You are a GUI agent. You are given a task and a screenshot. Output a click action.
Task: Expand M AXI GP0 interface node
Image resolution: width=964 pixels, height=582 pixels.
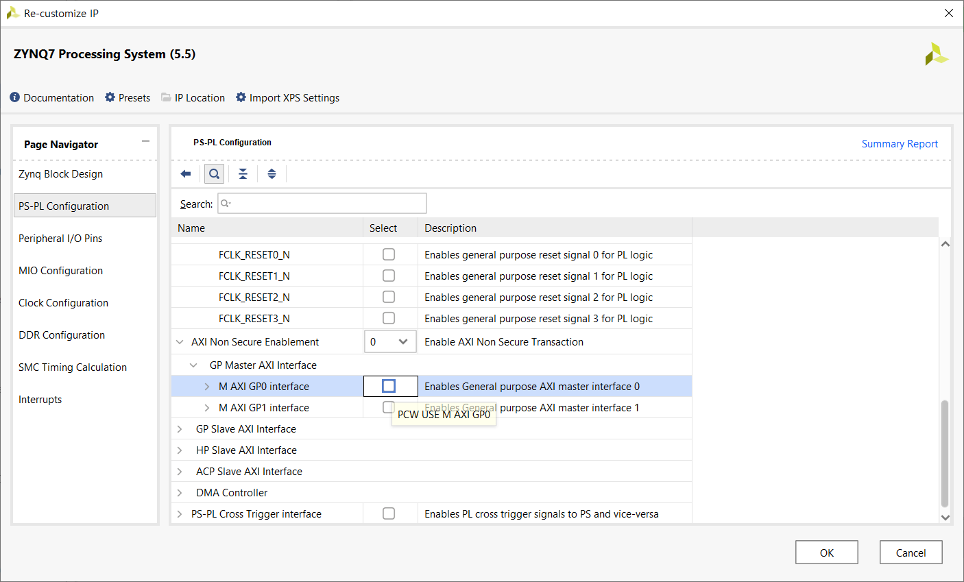click(207, 387)
